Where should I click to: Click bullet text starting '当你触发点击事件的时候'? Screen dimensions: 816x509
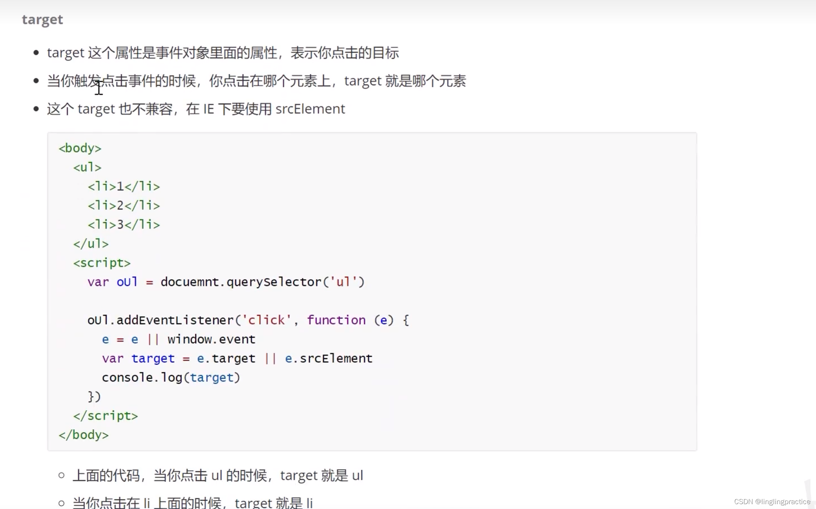pyautogui.click(x=256, y=81)
